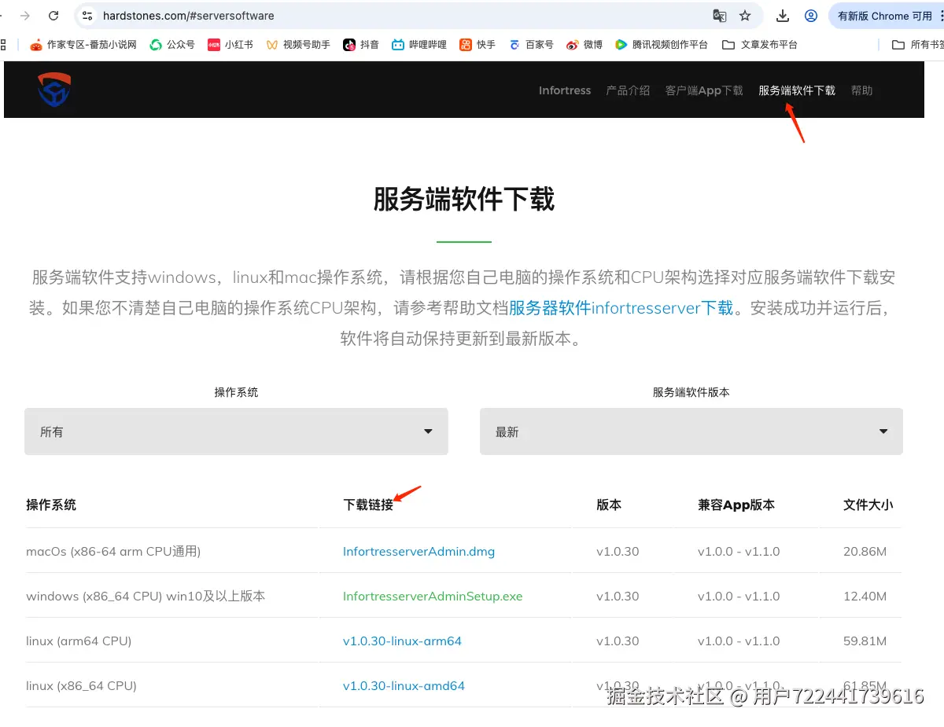Click the 服务端软件下载 page heading
The image size is (944, 727).
click(x=464, y=199)
